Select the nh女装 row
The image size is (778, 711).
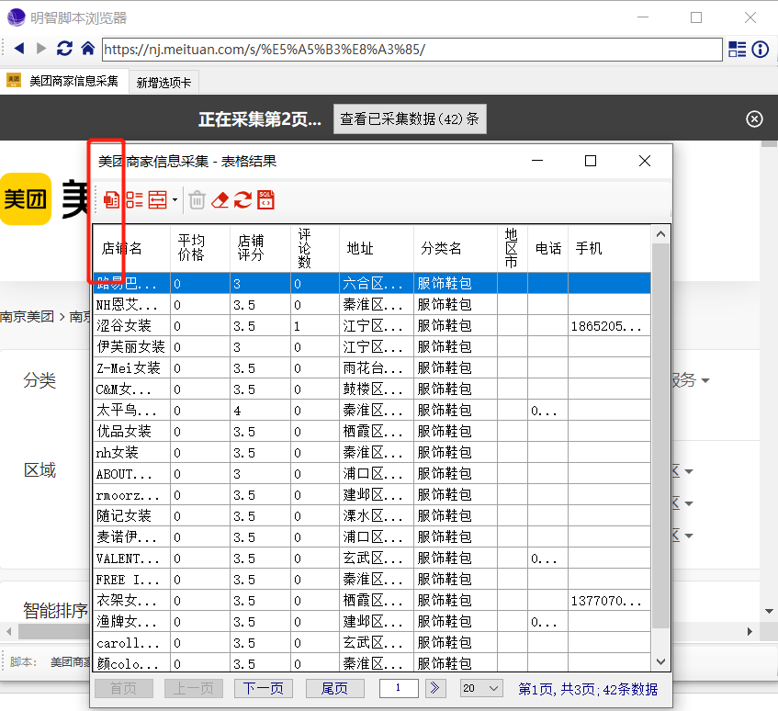[x=372, y=453]
